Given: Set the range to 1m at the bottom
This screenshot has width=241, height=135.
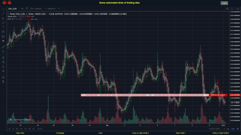Looking at the screenshot, I should pyautogui.click(x=25, y=129).
